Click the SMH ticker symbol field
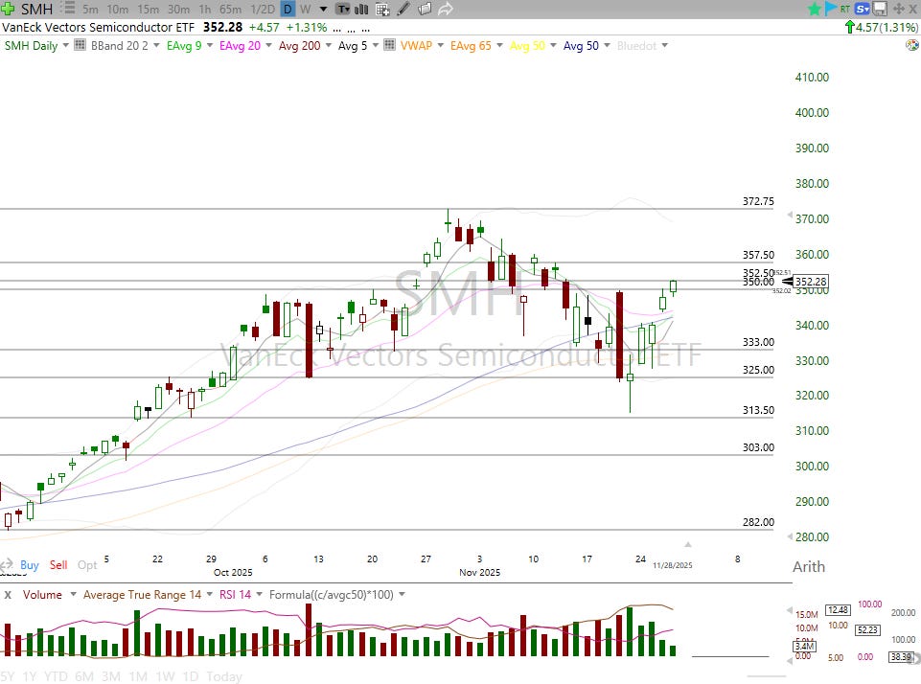Image resolution: width=921 pixels, height=684 pixels. (37, 9)
